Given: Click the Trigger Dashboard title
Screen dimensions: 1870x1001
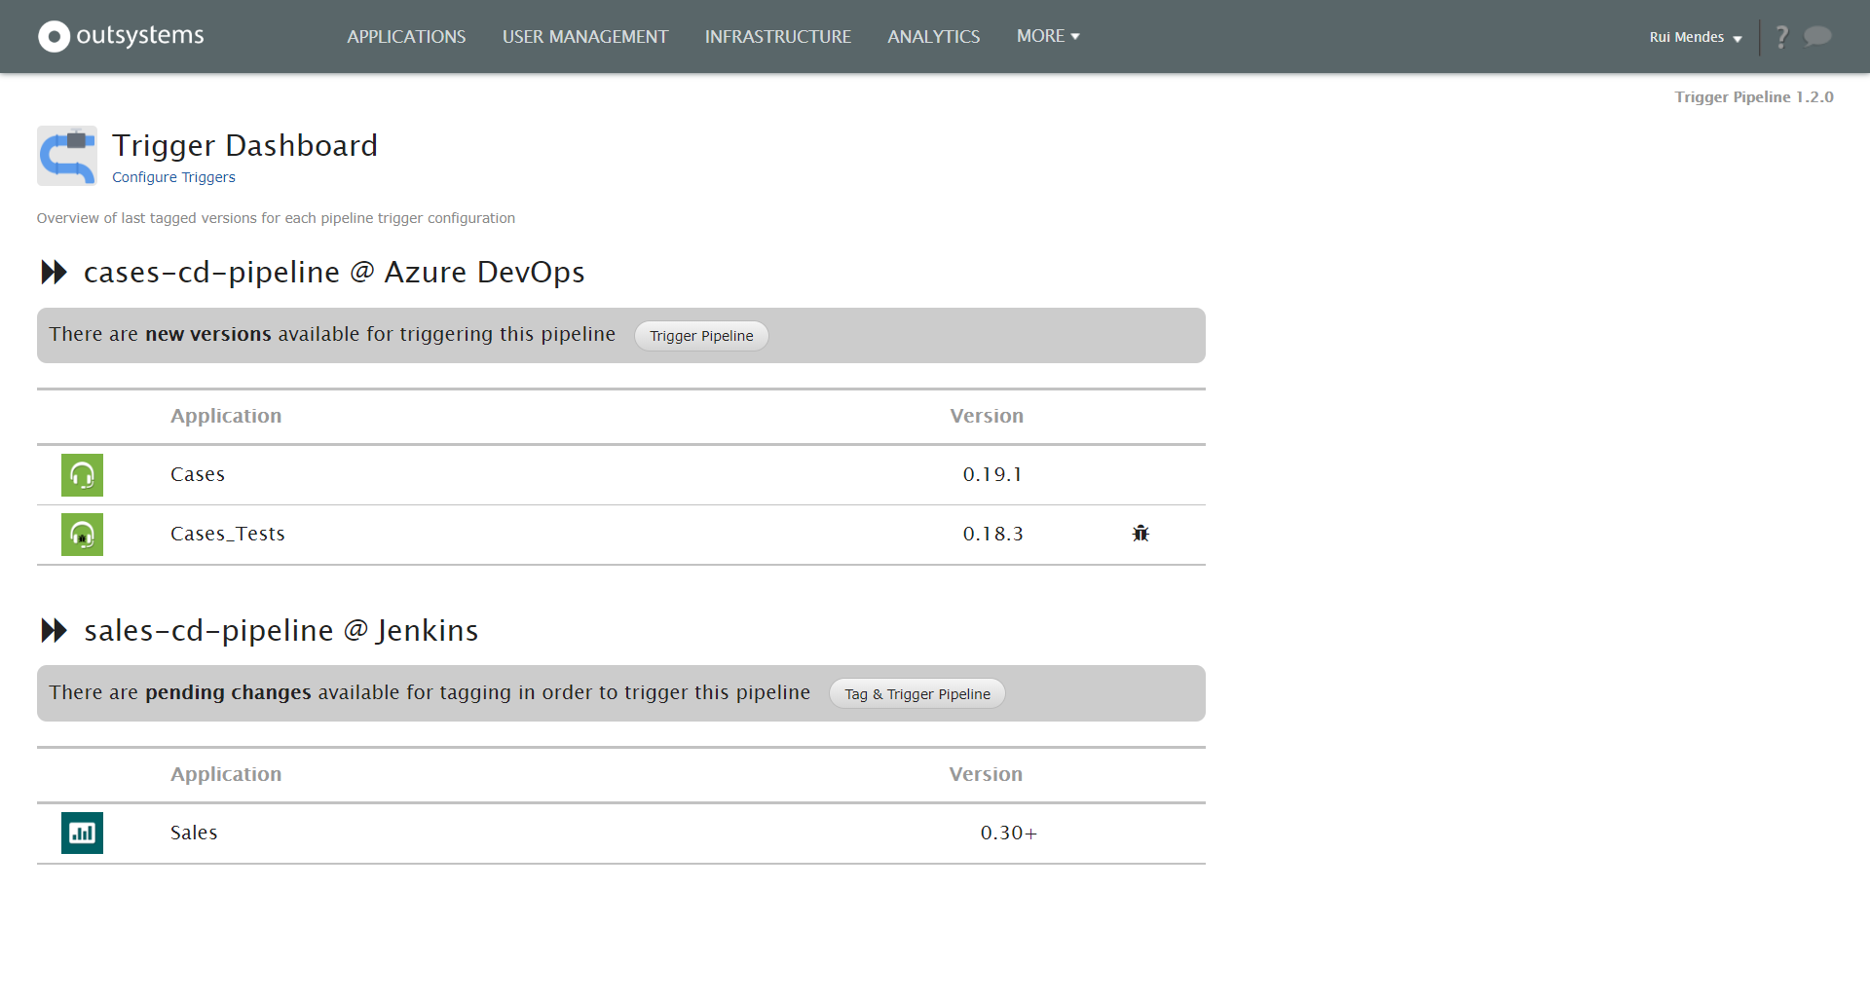Looking at the screenshot, I should pyautogui.click(x=244, y=145).
